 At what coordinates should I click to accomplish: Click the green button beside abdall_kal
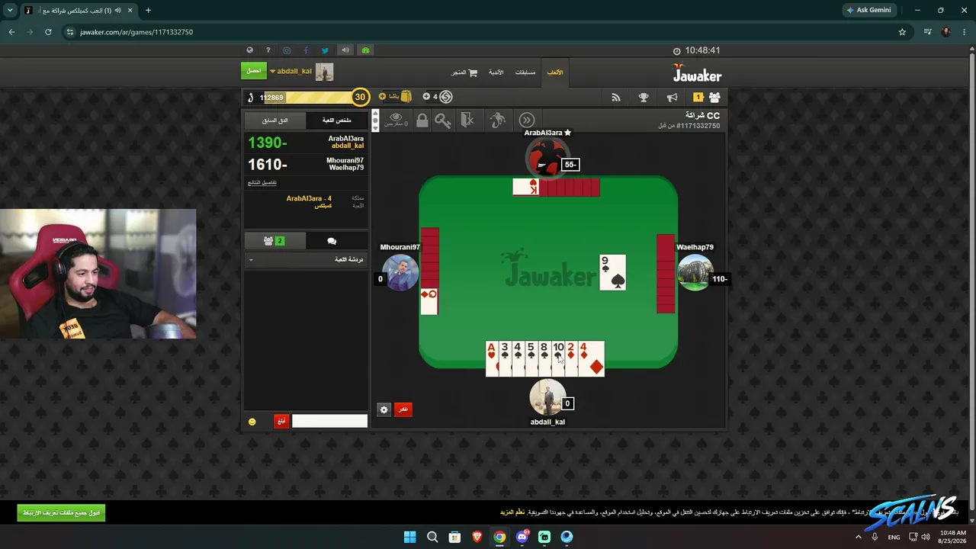[254, 71]
